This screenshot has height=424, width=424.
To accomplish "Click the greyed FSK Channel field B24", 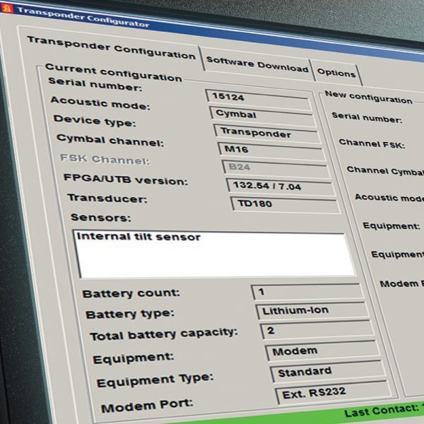I will coord(275,168).
